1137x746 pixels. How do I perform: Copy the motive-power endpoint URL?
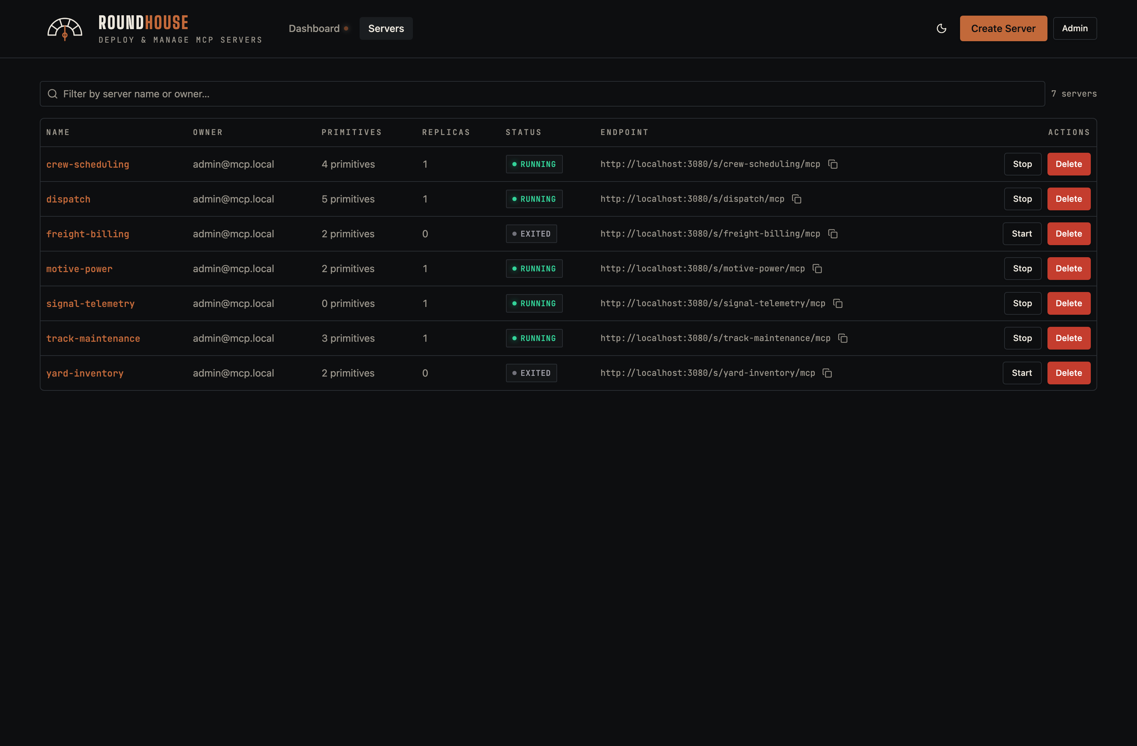point(818,269)
